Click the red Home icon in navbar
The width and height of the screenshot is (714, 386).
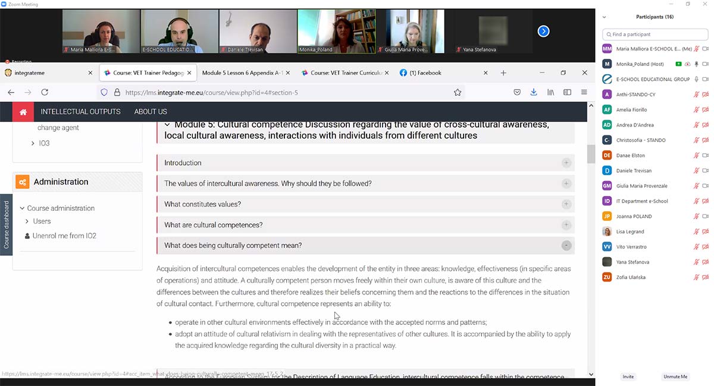point(23,112)
